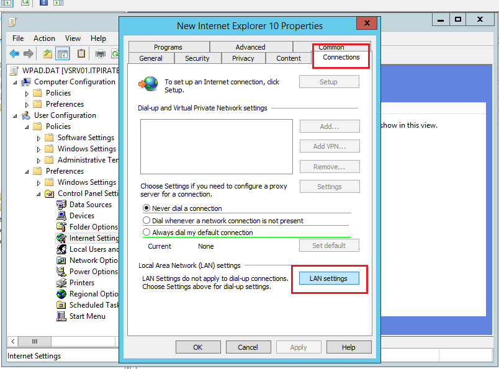Collapse the User Configuration node
The height and width of the screenshot is (369, 499).
tap(15, 115)
